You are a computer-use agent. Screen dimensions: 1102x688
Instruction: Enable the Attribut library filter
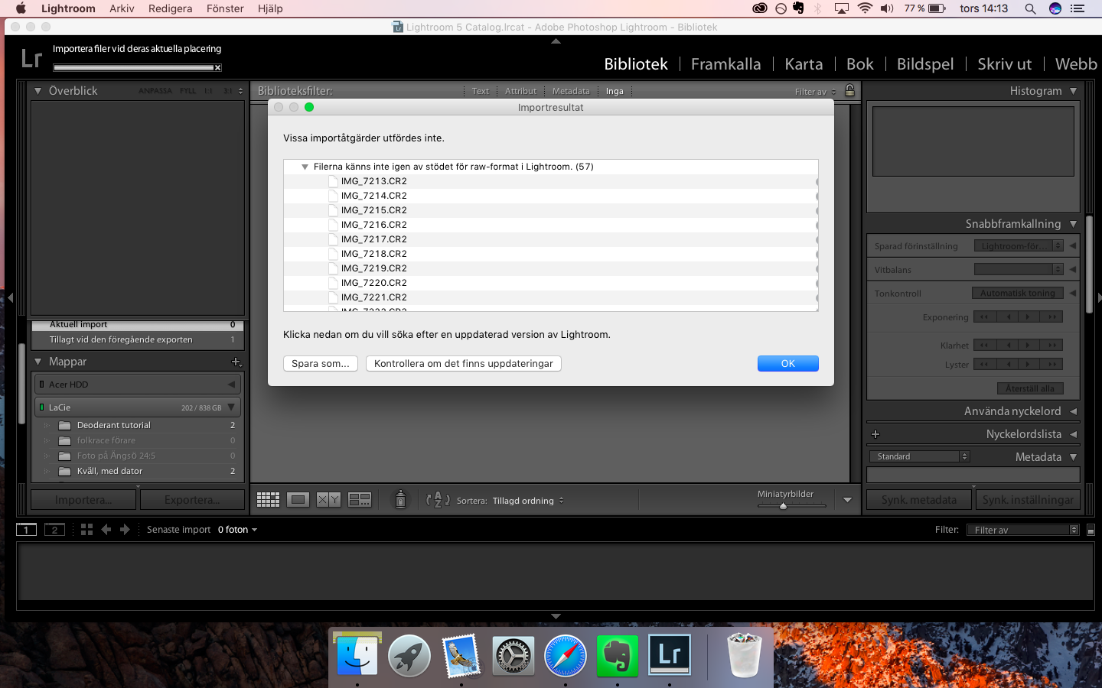pyautogui.click(x=520, y=91)
